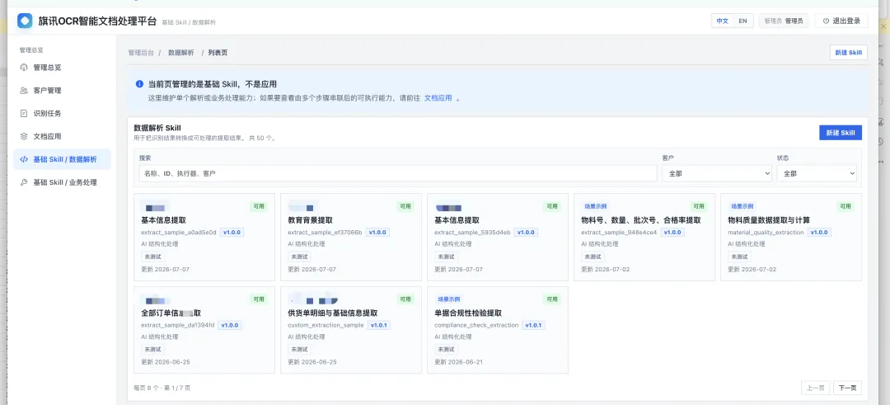Click the 客户管理 people icon

[x=24, y=90]
